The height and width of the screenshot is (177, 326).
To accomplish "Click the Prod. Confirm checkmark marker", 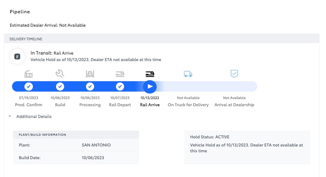I will [28, 86].
